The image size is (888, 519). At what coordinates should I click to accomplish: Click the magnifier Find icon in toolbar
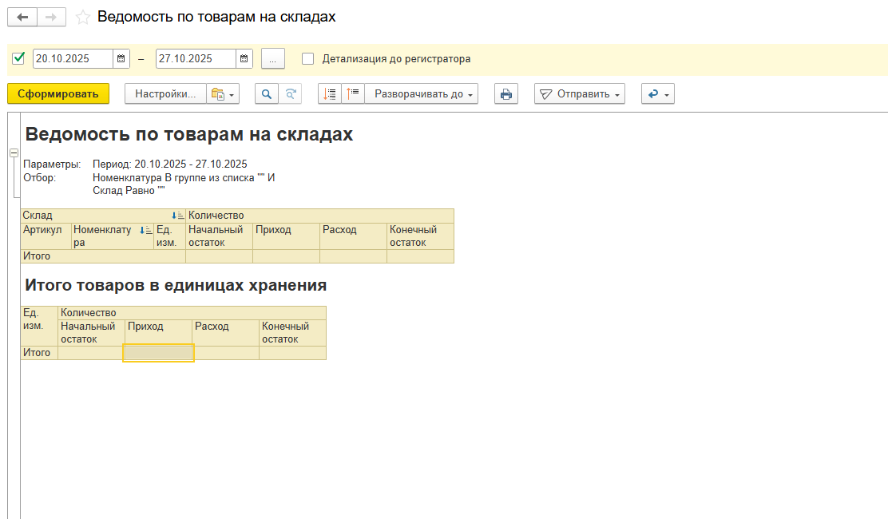click(x=267, y=94)
